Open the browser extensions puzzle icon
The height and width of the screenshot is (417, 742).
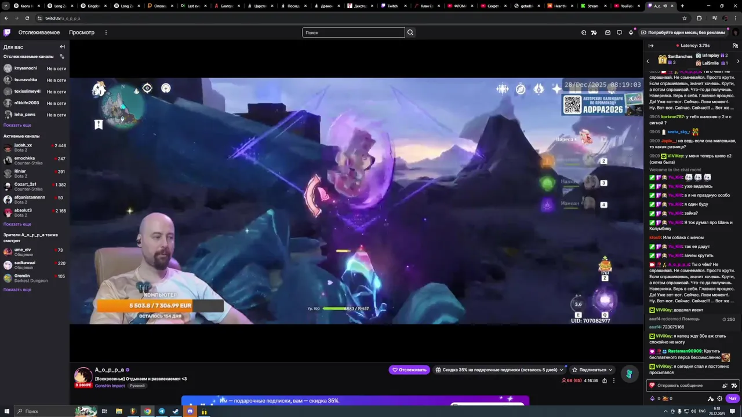(x=699, y=18)
